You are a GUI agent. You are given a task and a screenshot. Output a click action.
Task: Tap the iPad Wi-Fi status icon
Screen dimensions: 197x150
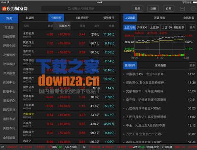click(8, 2)
